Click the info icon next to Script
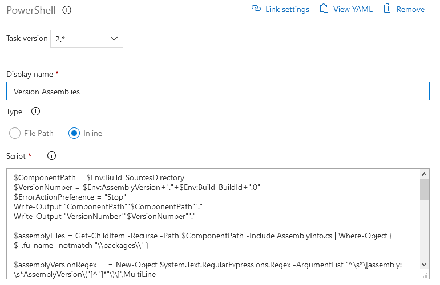440x285 pixels. 51,155
